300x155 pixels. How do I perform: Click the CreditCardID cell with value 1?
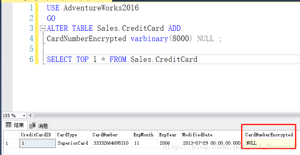[37, 143]
